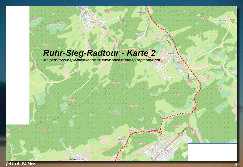Click the Etzenberg peak label
Screen dimensions: 243x167
[x=177, y=95]
